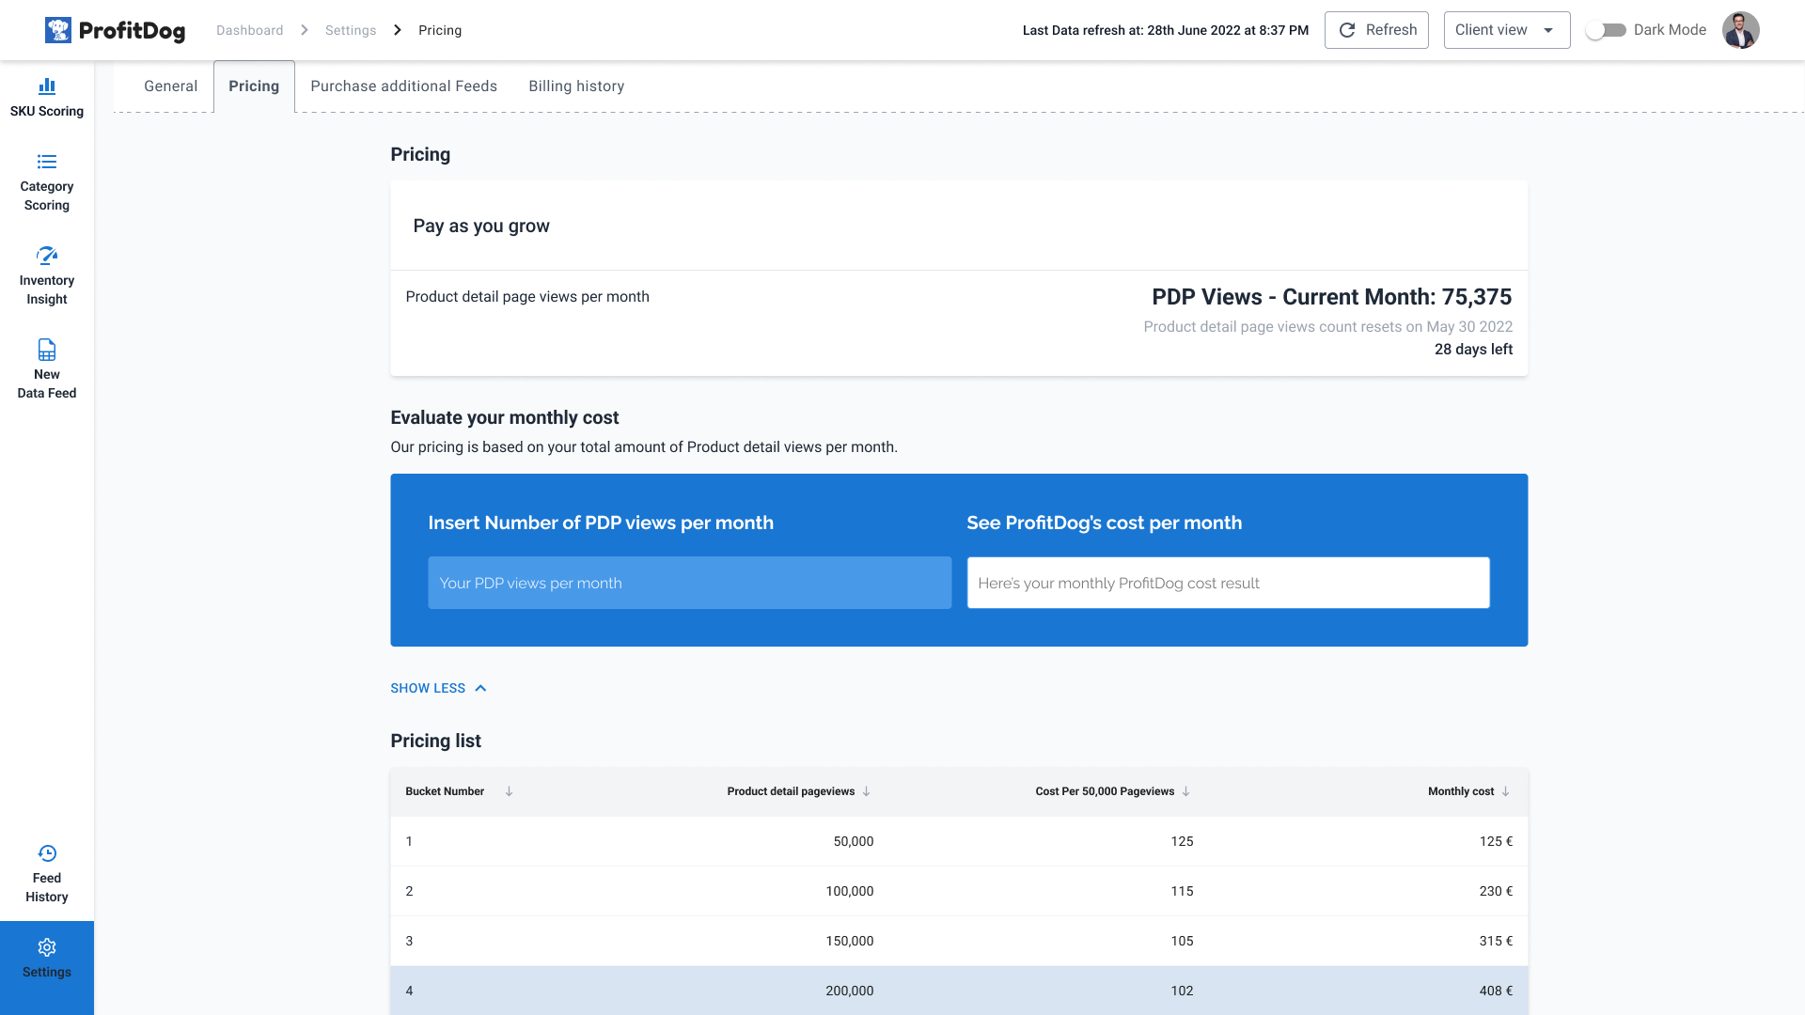Toggle Dark Mode switch
Image resolution: width=1805 pixels, height=1015 pixels.
tap(1606, 30)
